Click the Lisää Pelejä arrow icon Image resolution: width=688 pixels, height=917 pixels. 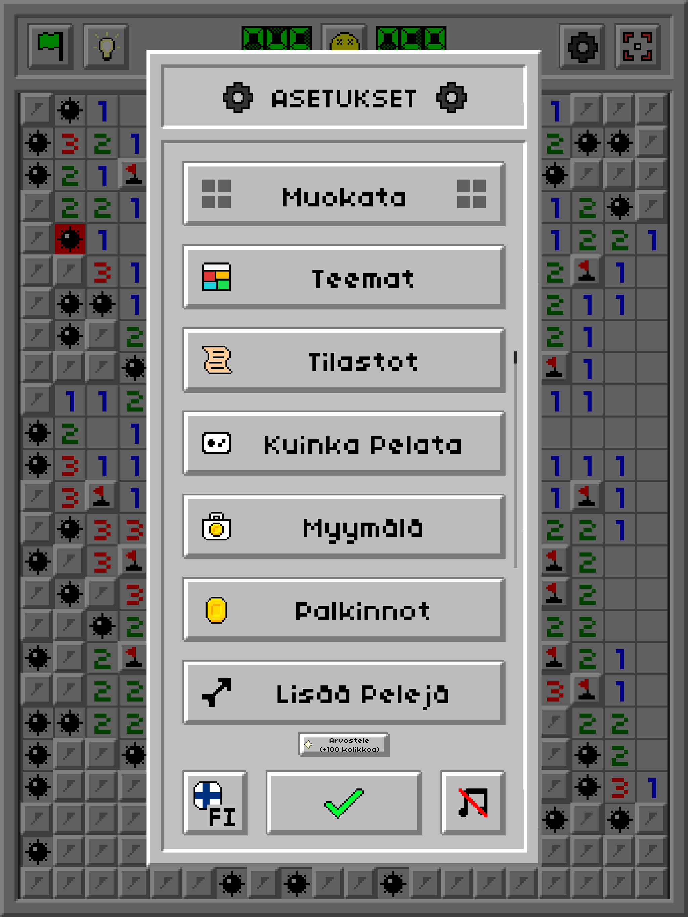(216, 692)
